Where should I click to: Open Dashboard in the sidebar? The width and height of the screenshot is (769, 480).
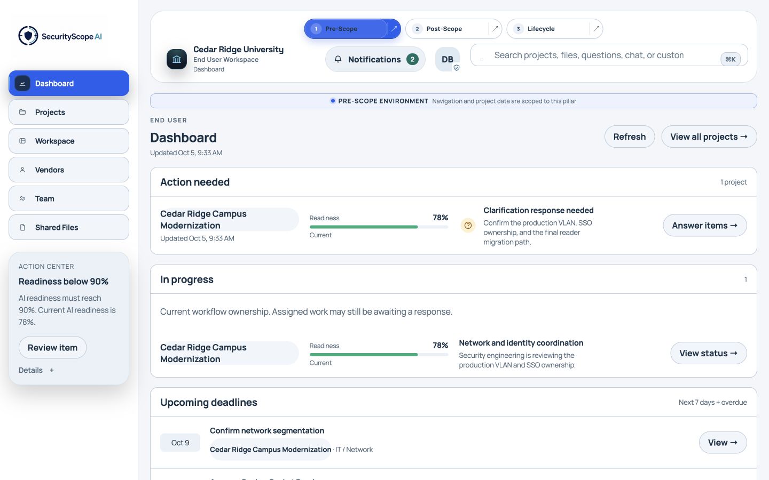click(69, 83)
